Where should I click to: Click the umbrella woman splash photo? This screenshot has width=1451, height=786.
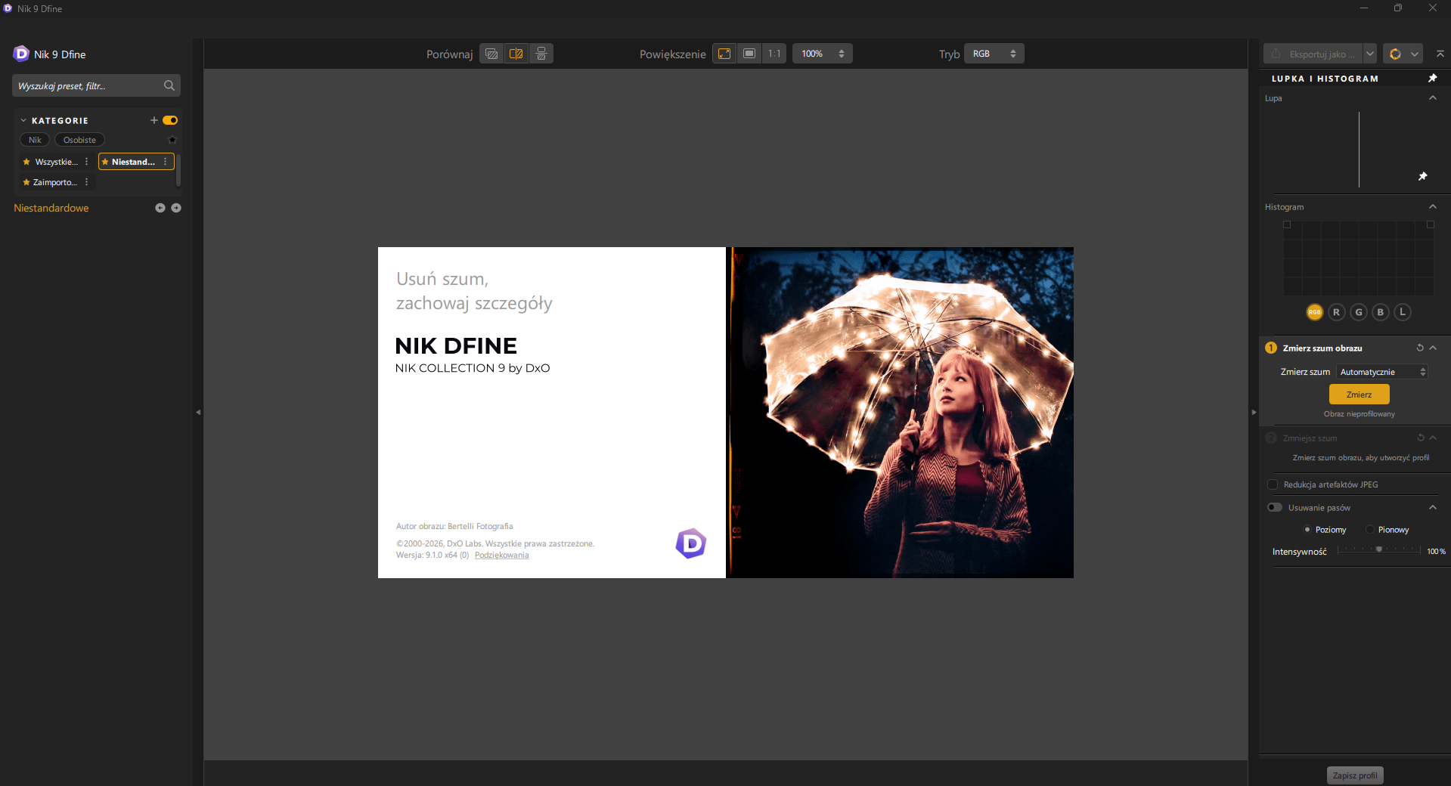click(x=900, y=413)
